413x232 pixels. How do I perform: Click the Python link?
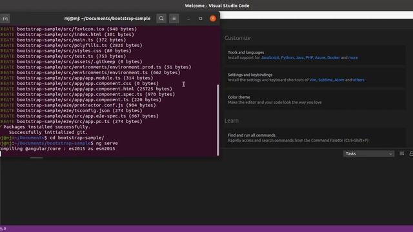click(x=287, y=57)
